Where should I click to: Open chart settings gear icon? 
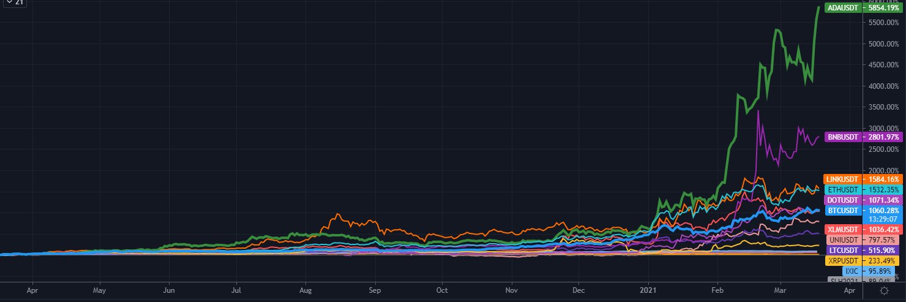pyautogui.click(x=883, y=292)
